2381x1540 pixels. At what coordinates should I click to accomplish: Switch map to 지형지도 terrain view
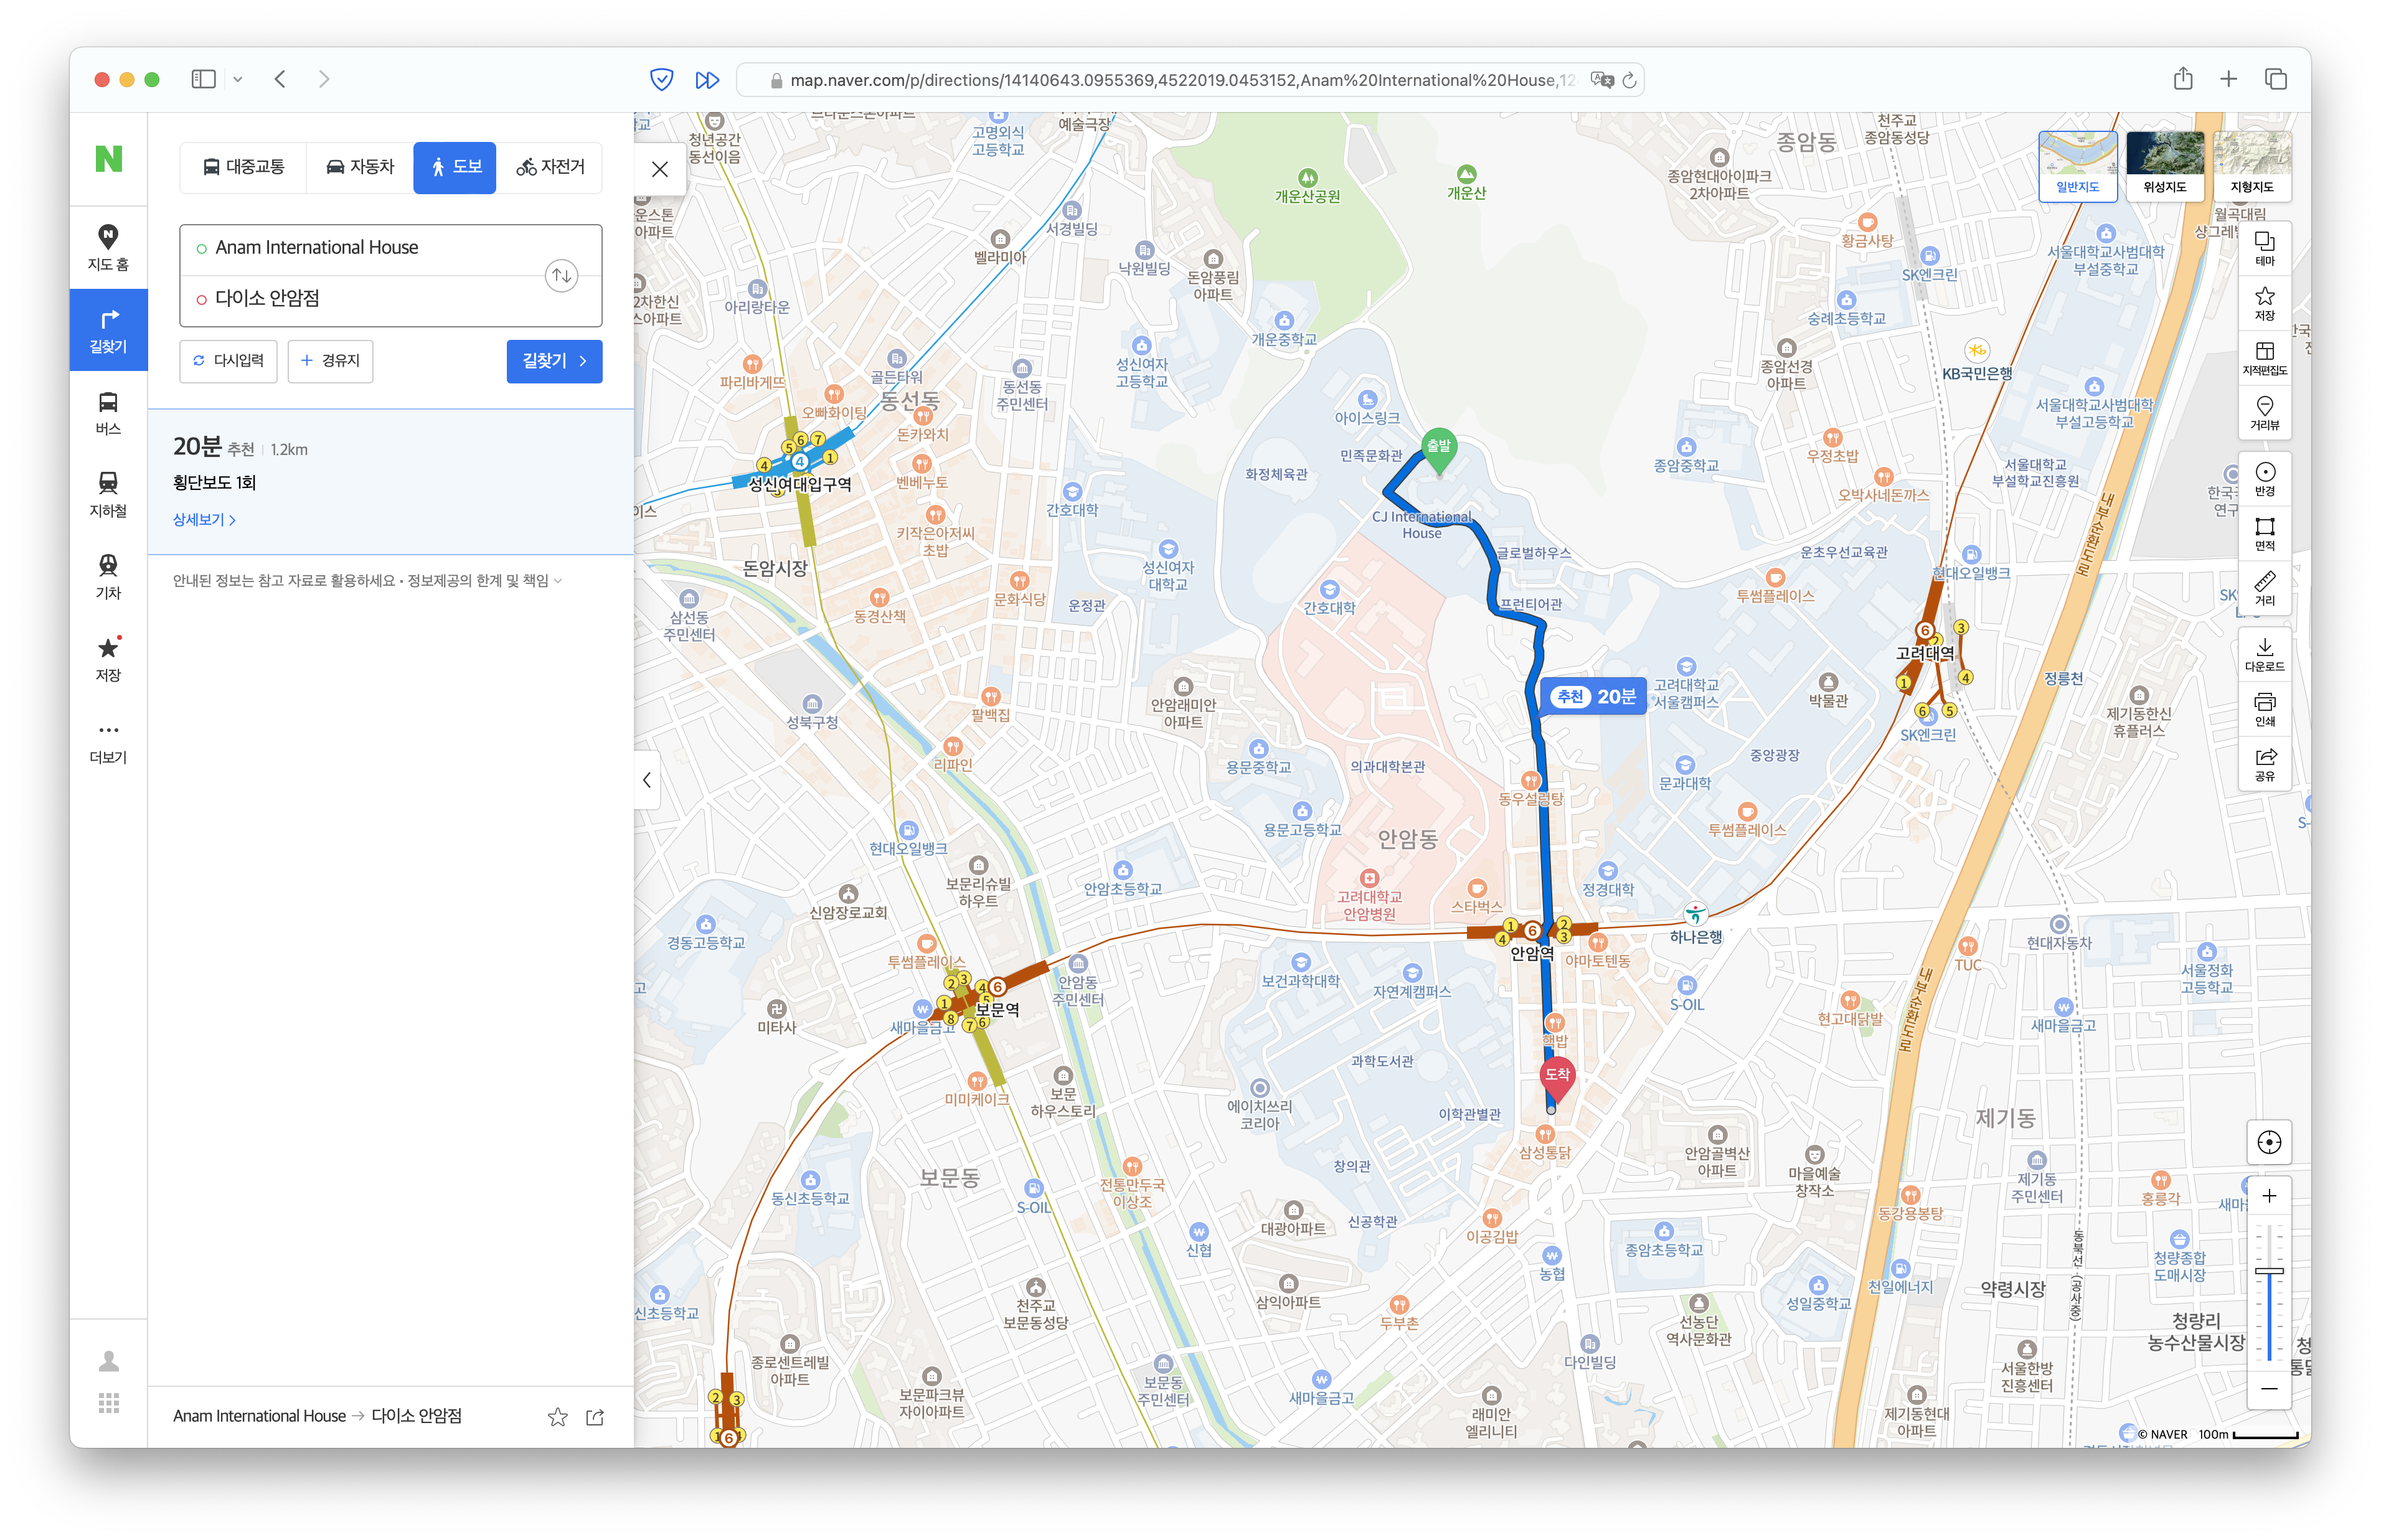[2251, 165]
